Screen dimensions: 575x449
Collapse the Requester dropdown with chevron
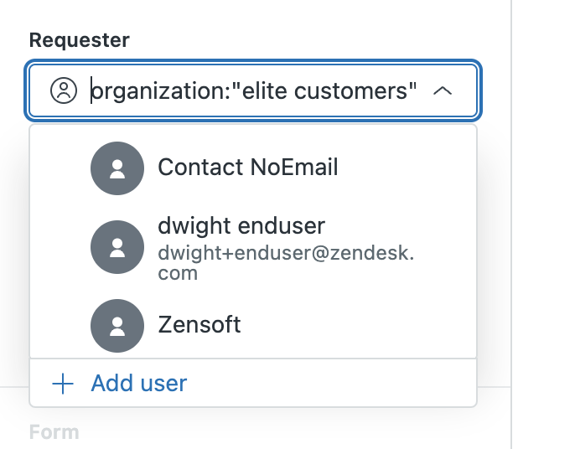pos(443,90)
